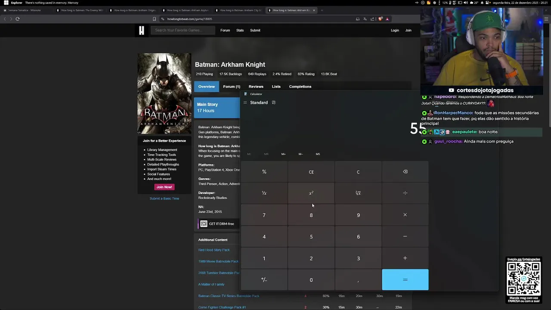Open the A Matter of Family link
551x310 pixels.
coord(211,284)
